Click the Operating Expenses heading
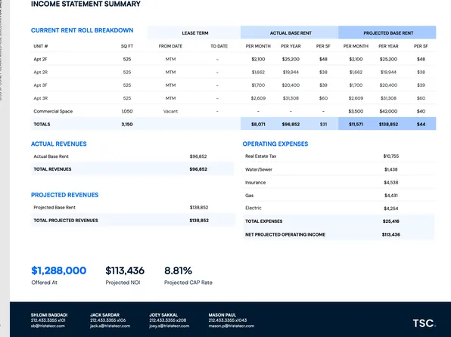Viewport: 451px width, 337px height. pos(275,144)
